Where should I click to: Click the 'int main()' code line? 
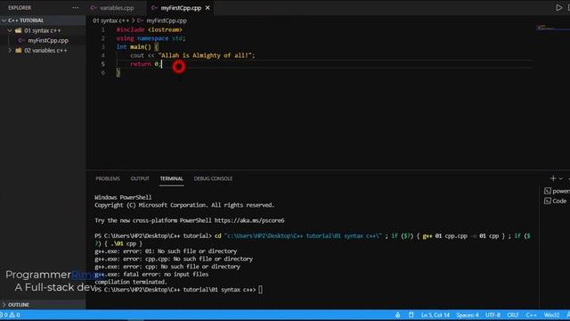point(137,47)
